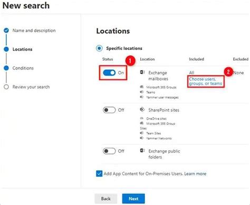Click the New search title
Image resolution: width=250 pixels, height=205 pixels.
point(26,5)
